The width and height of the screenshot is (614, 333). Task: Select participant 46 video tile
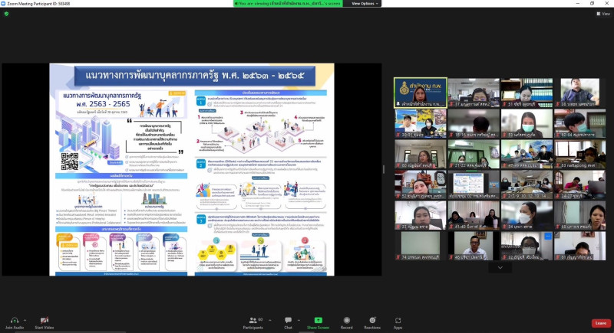474,246
